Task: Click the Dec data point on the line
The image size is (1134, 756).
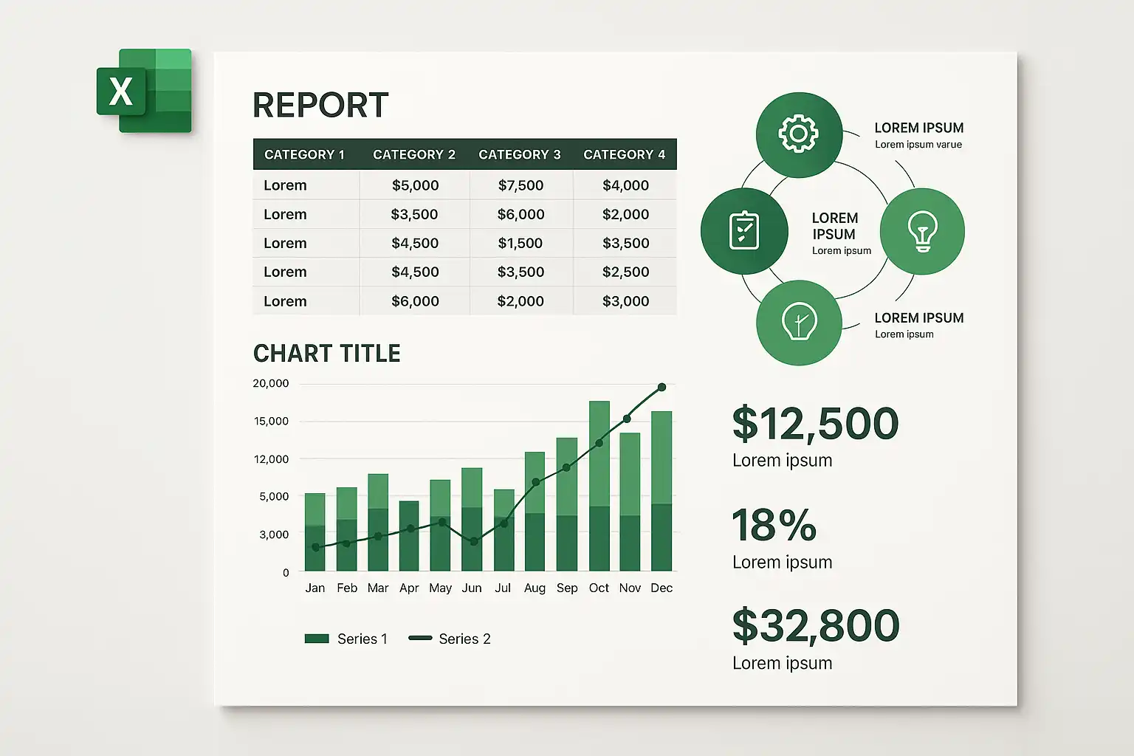Action: 661,387
